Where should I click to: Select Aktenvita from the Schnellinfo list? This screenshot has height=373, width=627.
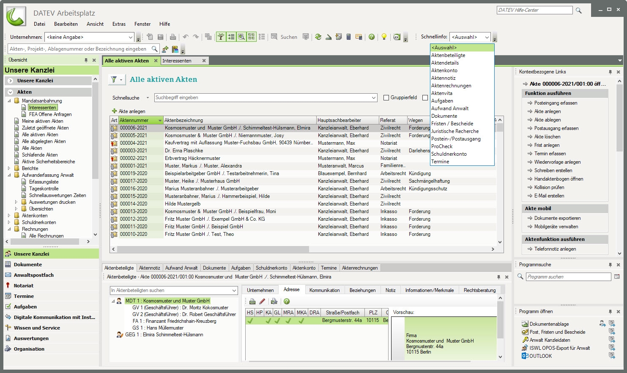(442, 93)
